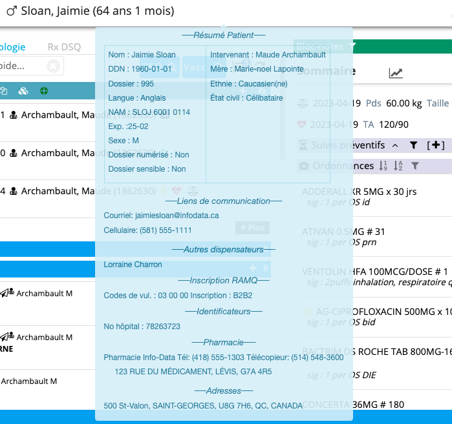Switch to the Rx DSQ tab
Screen dimensions: 452x424
[64, 47]
